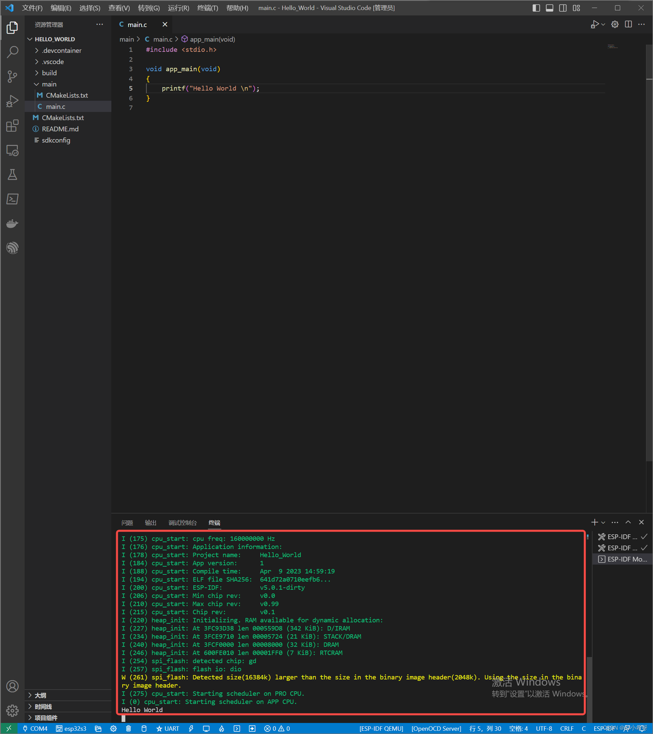653x734 pixels.
Task: Change CRLF line ending setting
Action: pos(567,728)
